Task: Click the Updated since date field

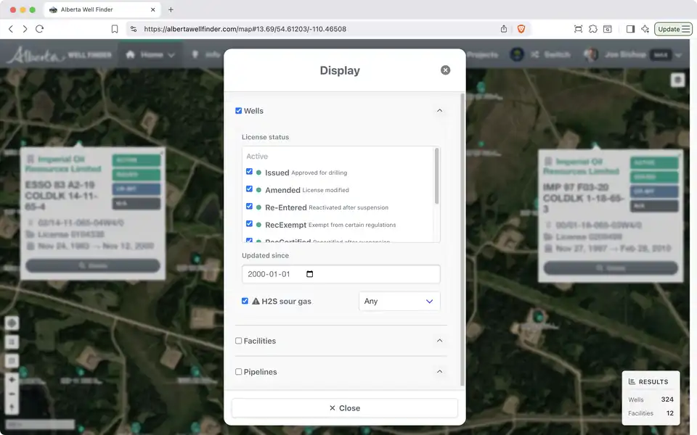Action: [341, 274]
